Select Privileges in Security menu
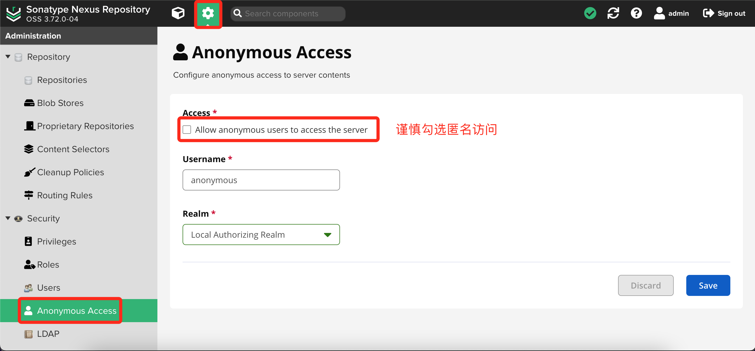The height and width of the screenshot is (351, 755). pos(56,241)
